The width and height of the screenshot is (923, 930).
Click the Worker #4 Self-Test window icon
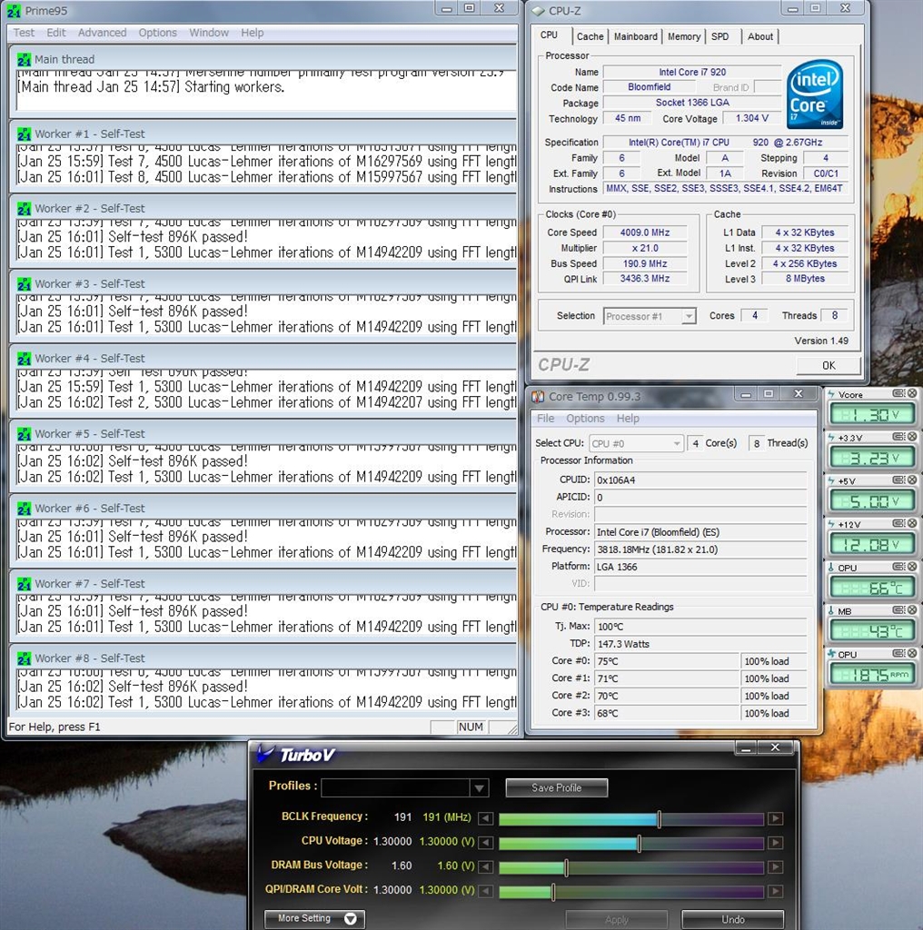pos(24,359)
